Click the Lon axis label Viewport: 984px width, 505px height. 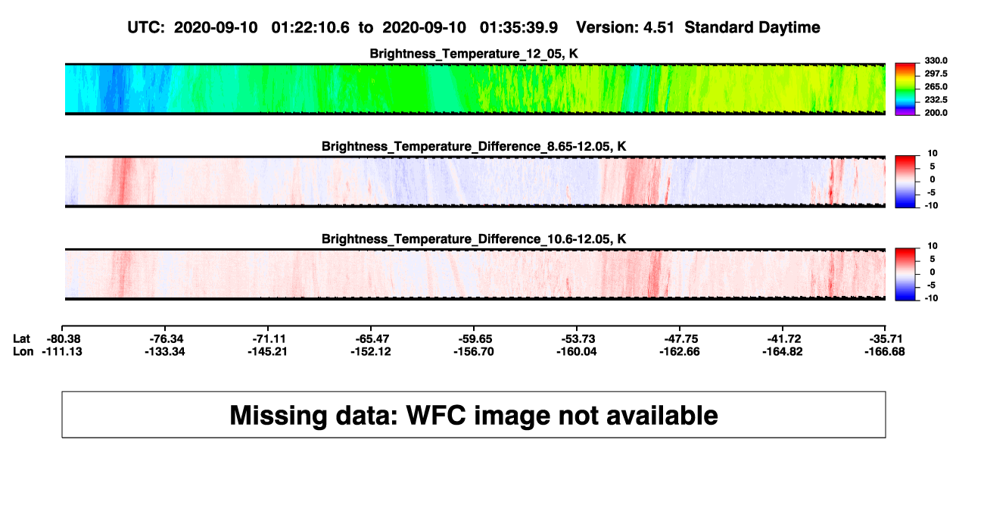click(23, 351)
